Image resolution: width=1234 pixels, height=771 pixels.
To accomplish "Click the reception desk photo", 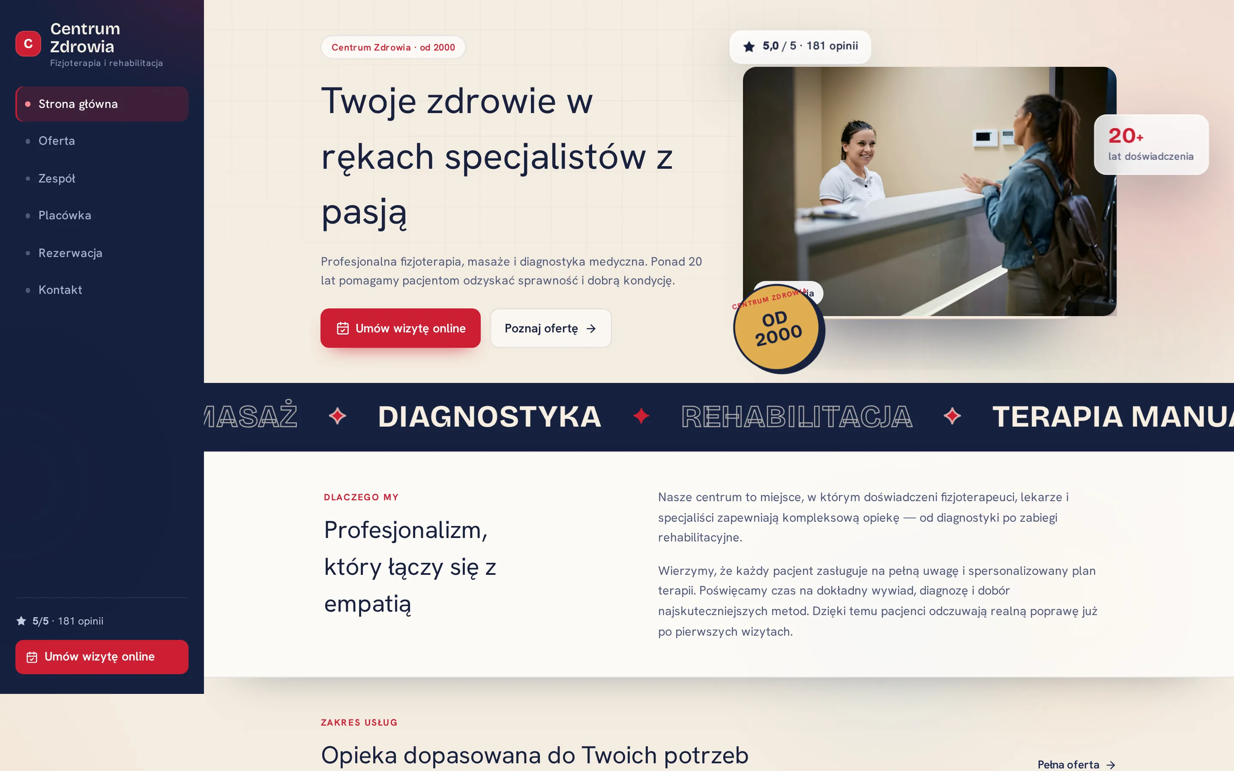I will pyautogui.click(x=930, y=191).
